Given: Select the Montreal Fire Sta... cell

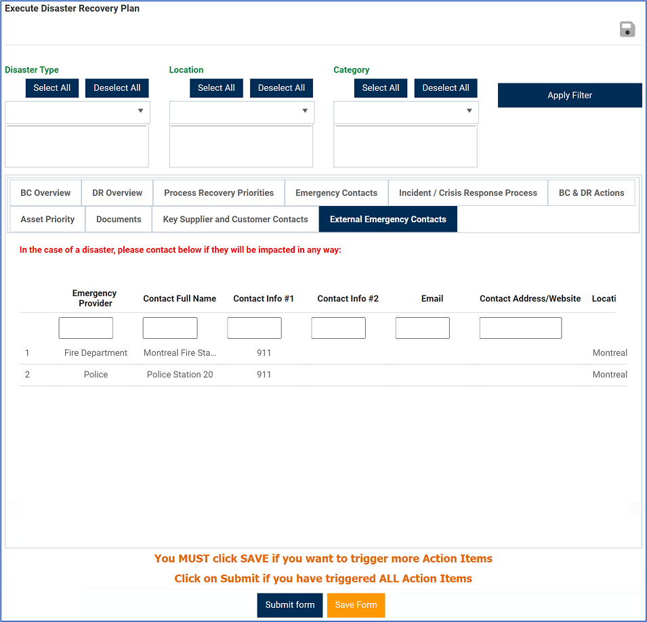Looking at the screenshot, I should coord(180,353).
